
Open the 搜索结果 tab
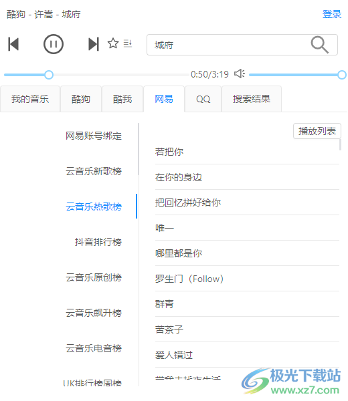pyautogui.click(x=252, y=99)
